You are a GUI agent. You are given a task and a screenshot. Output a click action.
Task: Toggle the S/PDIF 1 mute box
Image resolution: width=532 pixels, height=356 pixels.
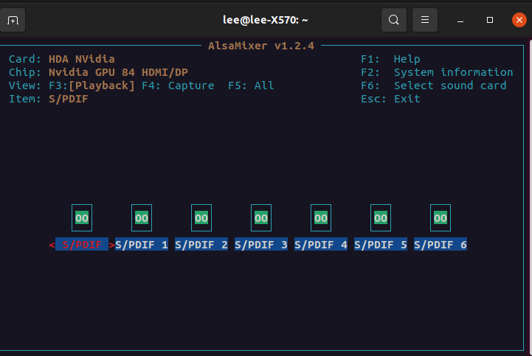pyautogui.click(x=142, y=218)
